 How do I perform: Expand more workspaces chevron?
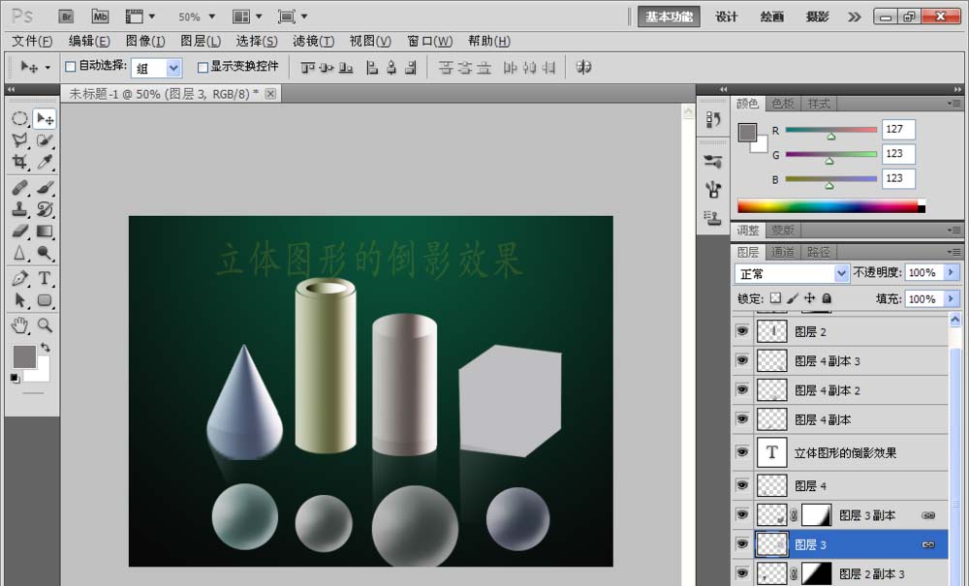point(854,16)
